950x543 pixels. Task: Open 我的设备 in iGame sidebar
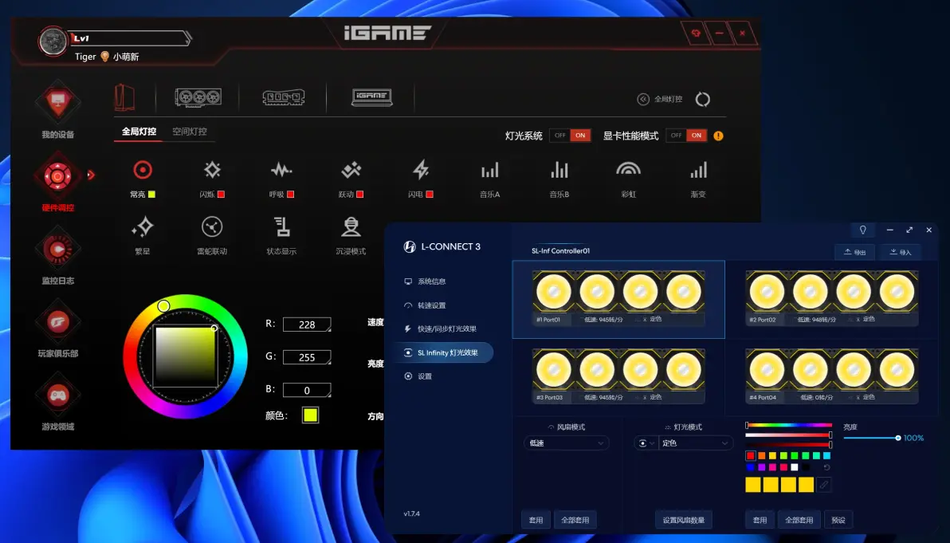pyautogui.click(x=57, y=110)
